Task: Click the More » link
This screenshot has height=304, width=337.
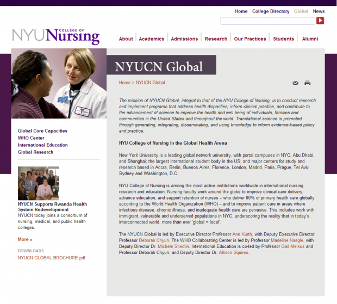Action: point(25,239)
